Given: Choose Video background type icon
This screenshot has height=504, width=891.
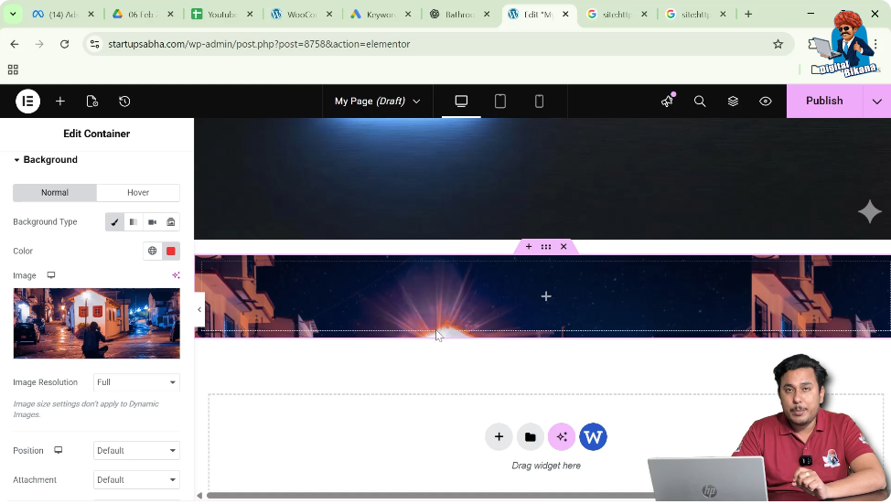Looking at the screenshot, I should tap(152, 222).
